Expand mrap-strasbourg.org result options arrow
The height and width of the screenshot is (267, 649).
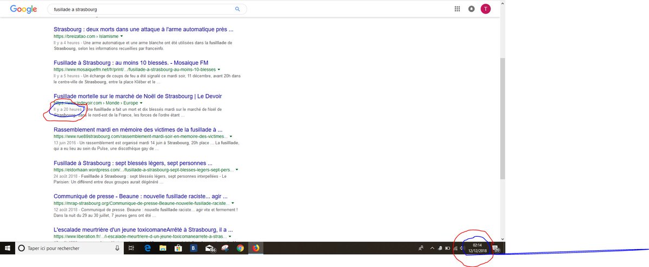coord(231,203)
